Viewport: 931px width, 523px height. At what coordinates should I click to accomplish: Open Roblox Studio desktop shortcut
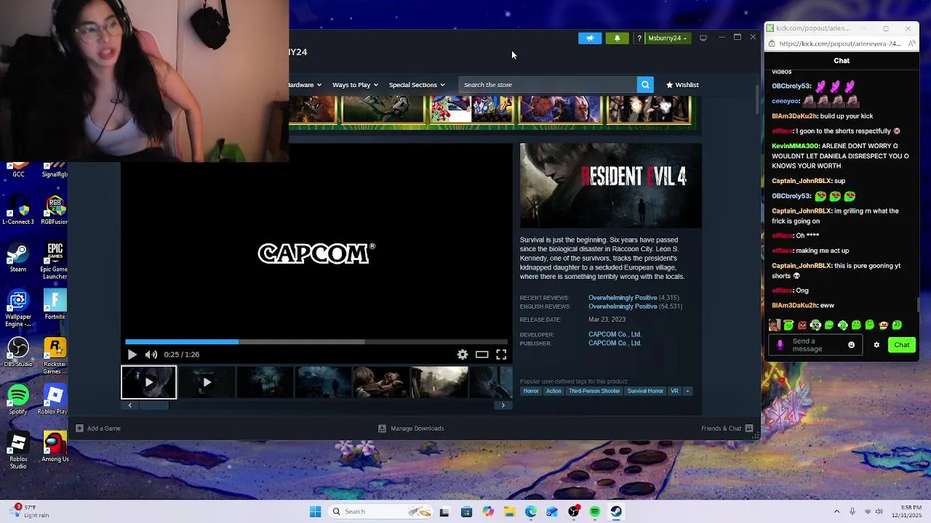point(18,450)
